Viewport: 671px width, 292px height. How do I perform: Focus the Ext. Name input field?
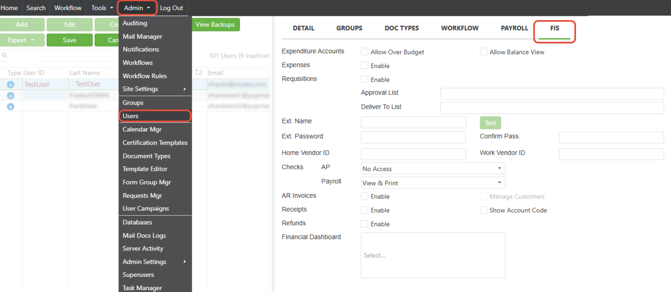pyautogui.click(x=413, y=122)
